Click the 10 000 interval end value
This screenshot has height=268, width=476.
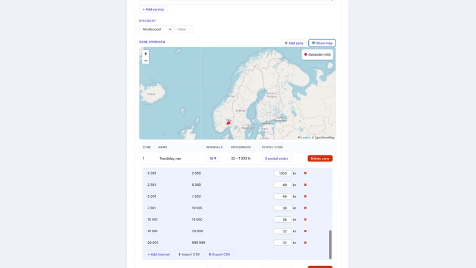tap(197, 208)
